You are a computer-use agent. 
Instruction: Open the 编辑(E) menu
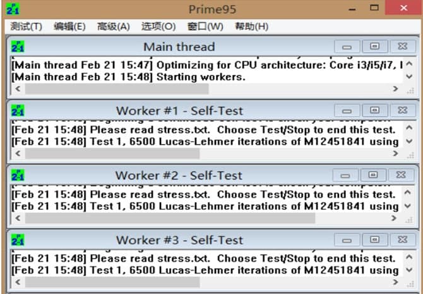point(69,27)
